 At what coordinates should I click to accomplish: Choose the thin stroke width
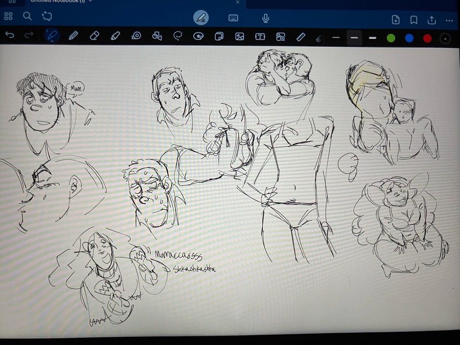click(336, 38)
